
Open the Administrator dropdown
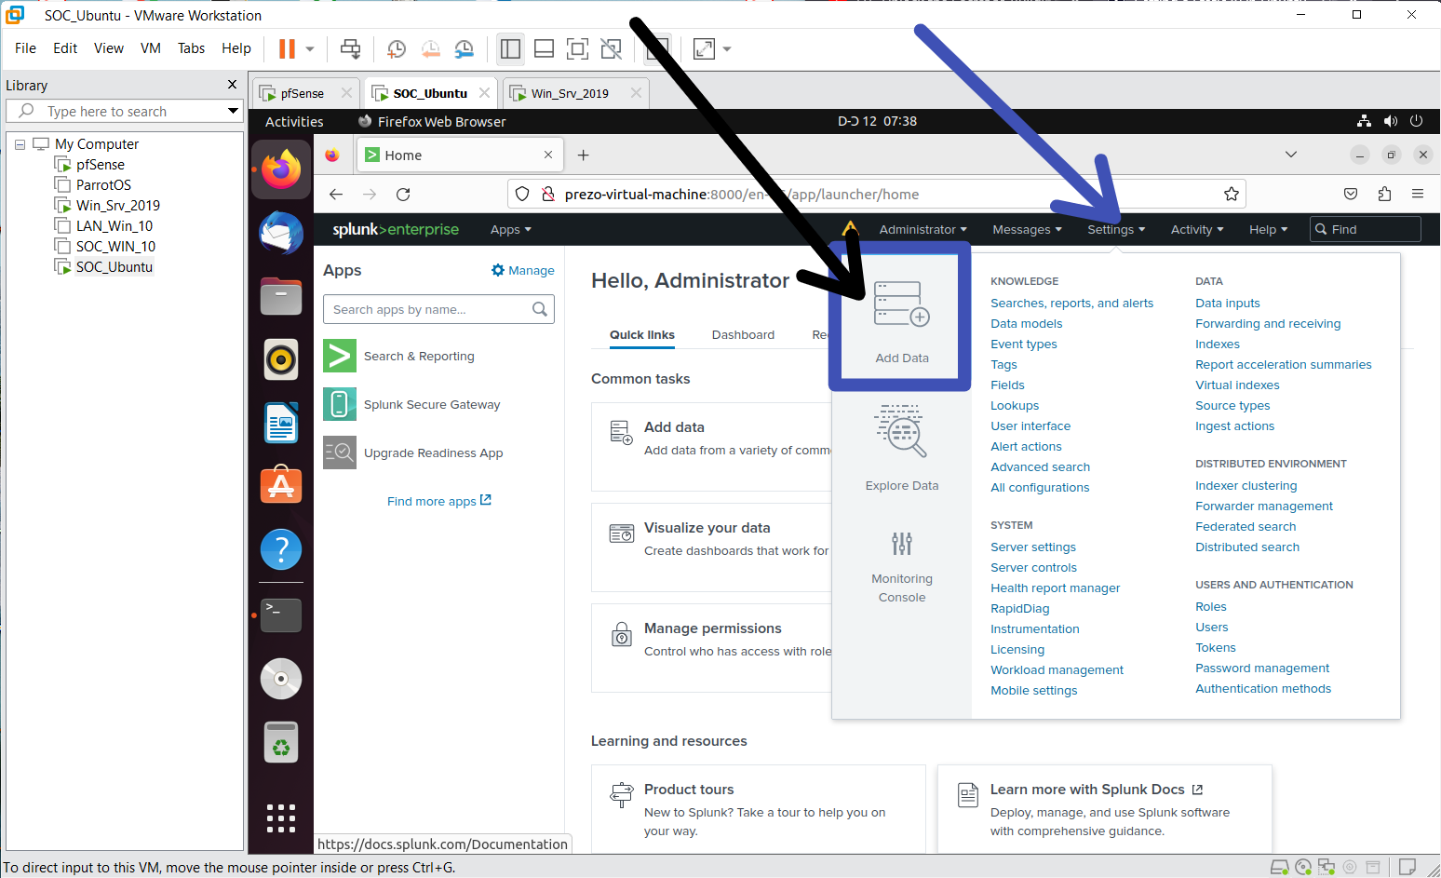[923, 230]
